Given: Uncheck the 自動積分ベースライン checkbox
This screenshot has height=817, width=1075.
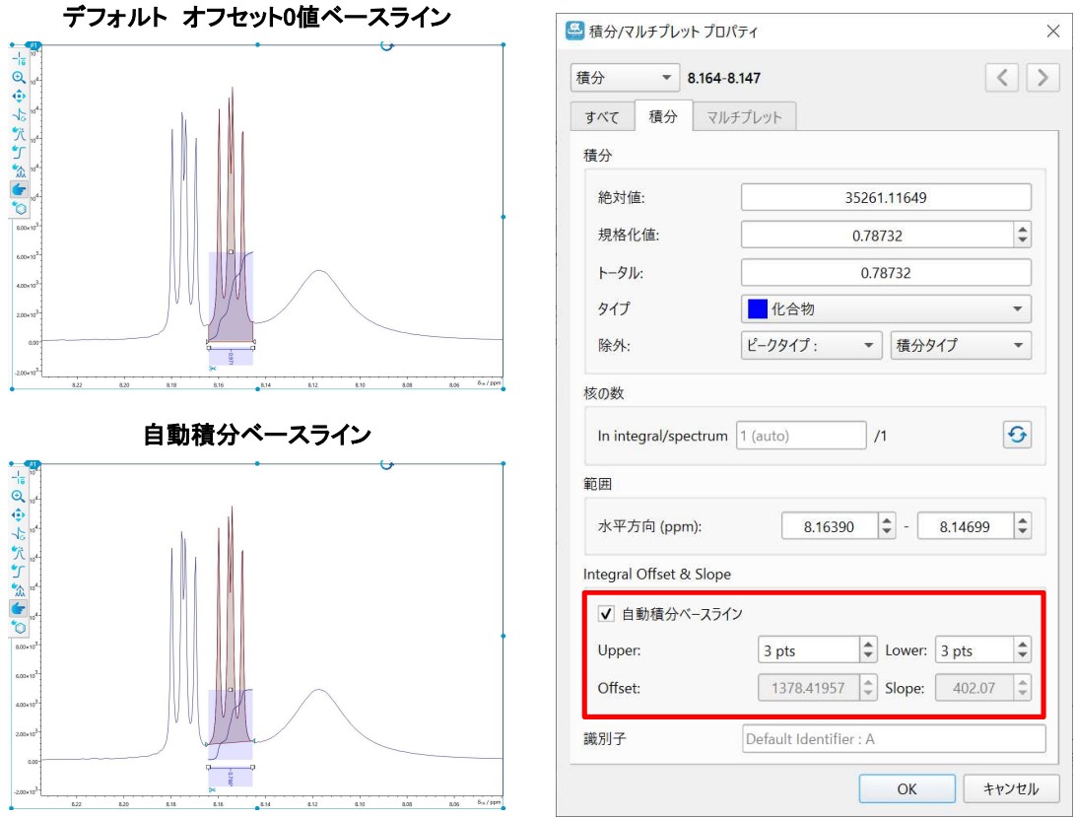Looking at the screenshot, I should pyautogui.click(x=606, y=614).
